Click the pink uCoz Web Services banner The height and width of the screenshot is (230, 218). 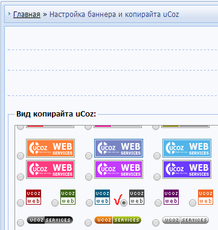coord(50,169)
